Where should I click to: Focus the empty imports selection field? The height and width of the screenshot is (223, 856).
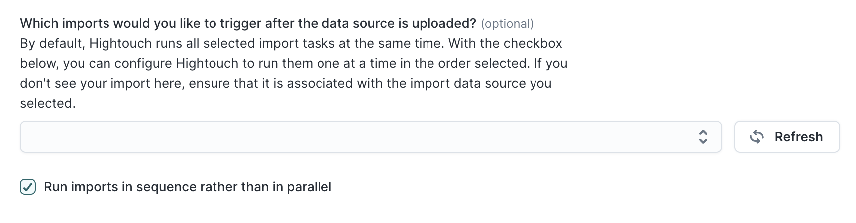(371, 137)
